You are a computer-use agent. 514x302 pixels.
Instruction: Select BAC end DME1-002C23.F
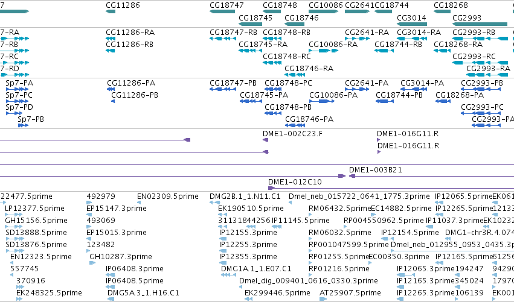click(292, 134)
